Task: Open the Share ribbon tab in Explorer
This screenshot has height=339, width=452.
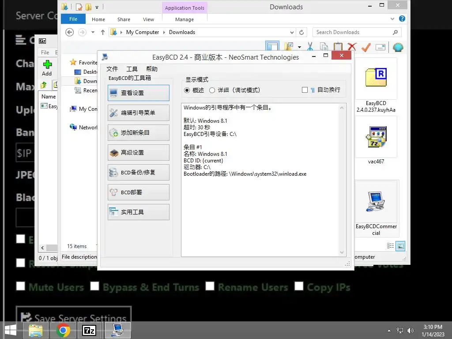Action: click(124, 19)
